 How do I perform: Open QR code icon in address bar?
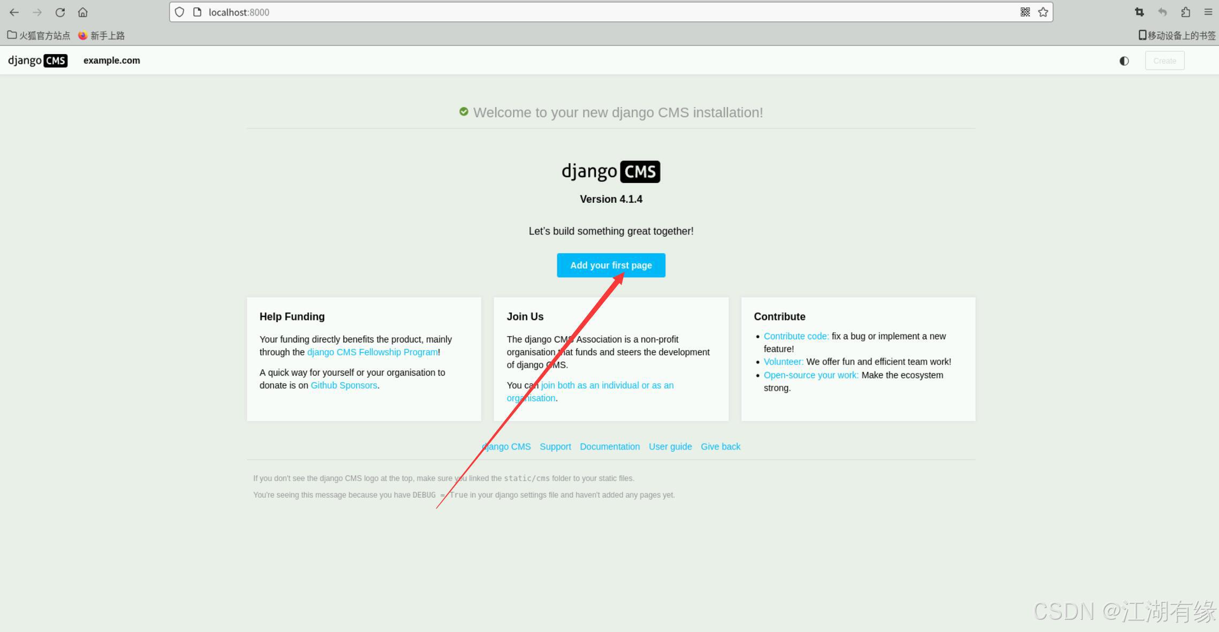[x=1025, y=12]
